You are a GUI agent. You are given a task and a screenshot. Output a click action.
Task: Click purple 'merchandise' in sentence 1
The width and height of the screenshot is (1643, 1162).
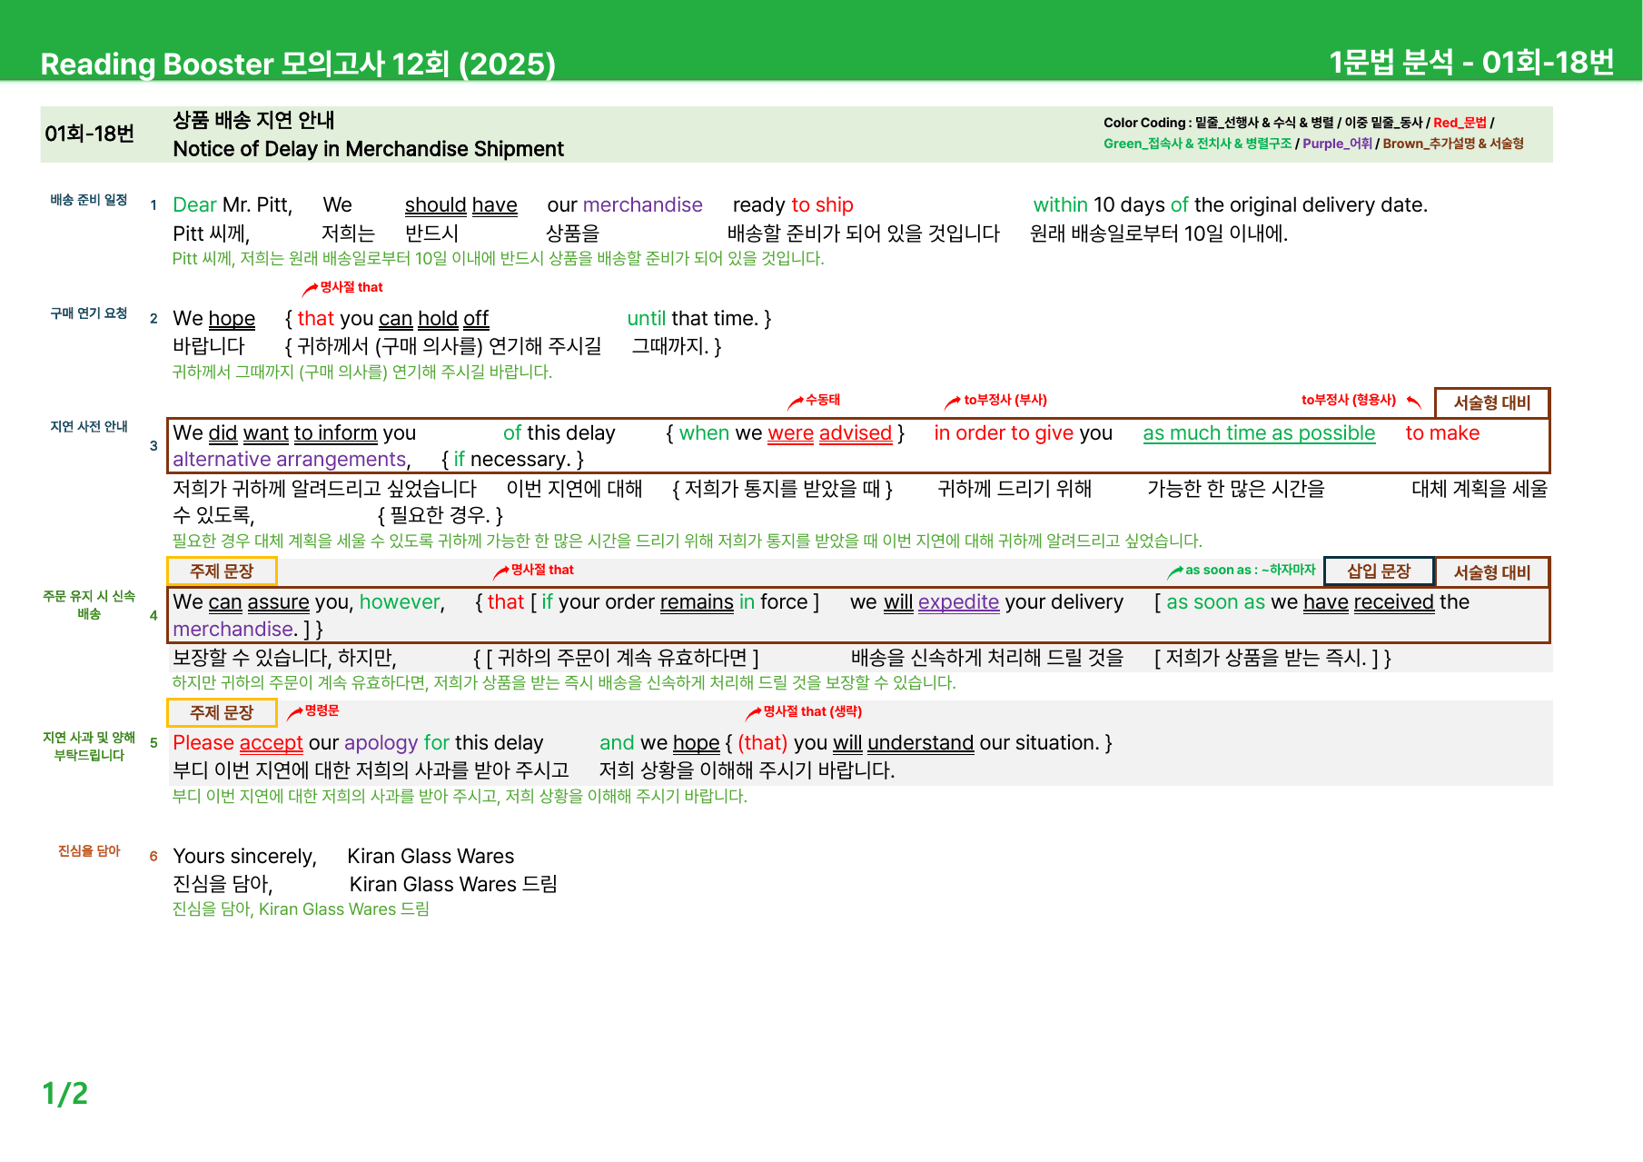coord(643,205)
